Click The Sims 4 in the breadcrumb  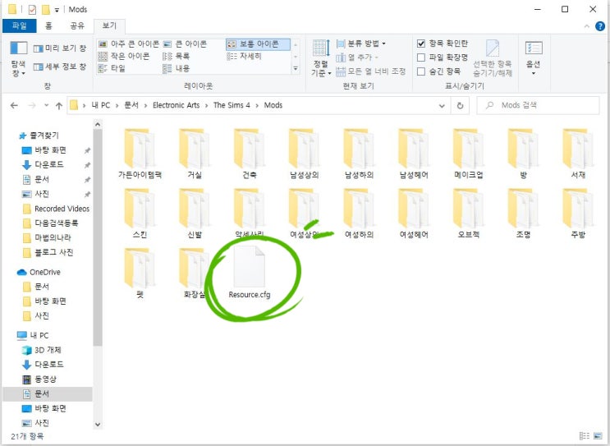(232, 105)
